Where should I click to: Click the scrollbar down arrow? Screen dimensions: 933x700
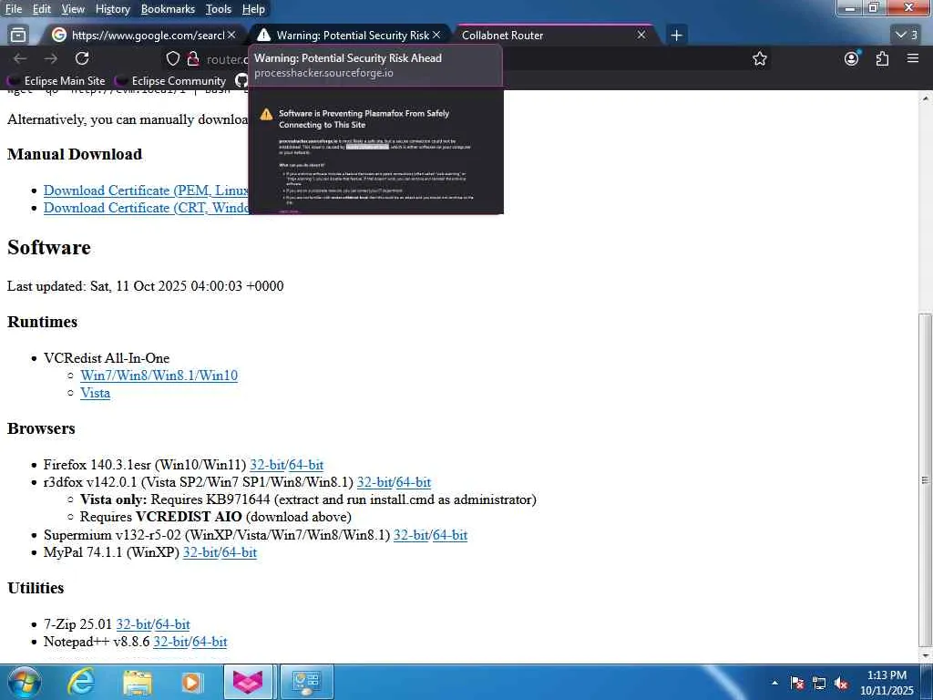[x=926, y=654]
